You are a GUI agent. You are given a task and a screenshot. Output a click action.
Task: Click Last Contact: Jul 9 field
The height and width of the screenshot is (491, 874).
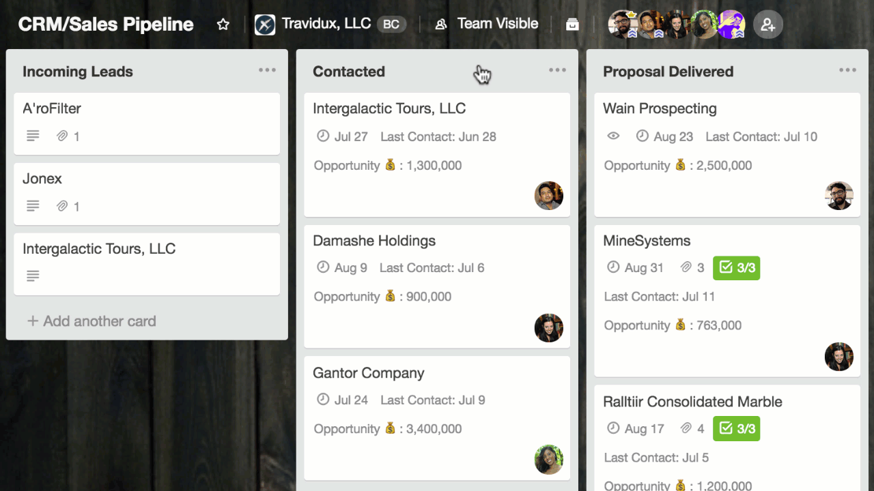433,400
